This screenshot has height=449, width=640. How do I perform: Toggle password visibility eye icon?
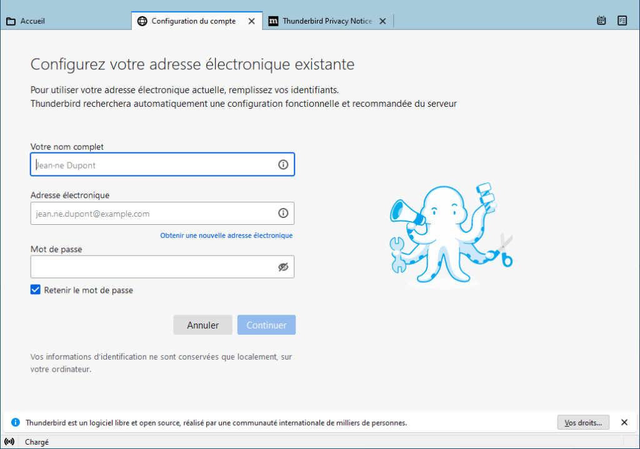[283, 267]
